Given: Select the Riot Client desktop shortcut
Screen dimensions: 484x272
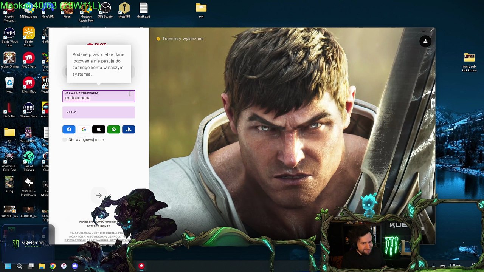Looking at the screenshot, I should (x=29, y=60).
